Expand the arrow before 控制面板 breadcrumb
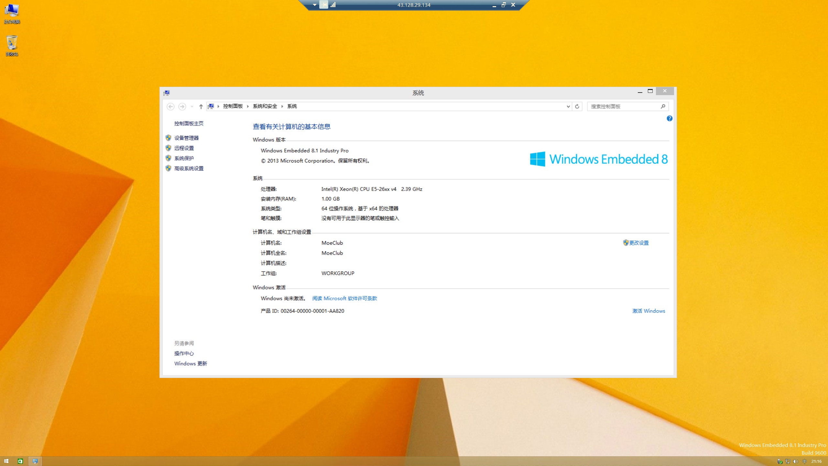Viewport: 828px width, 466px height. pyautogui.click(x=218, y=106)
